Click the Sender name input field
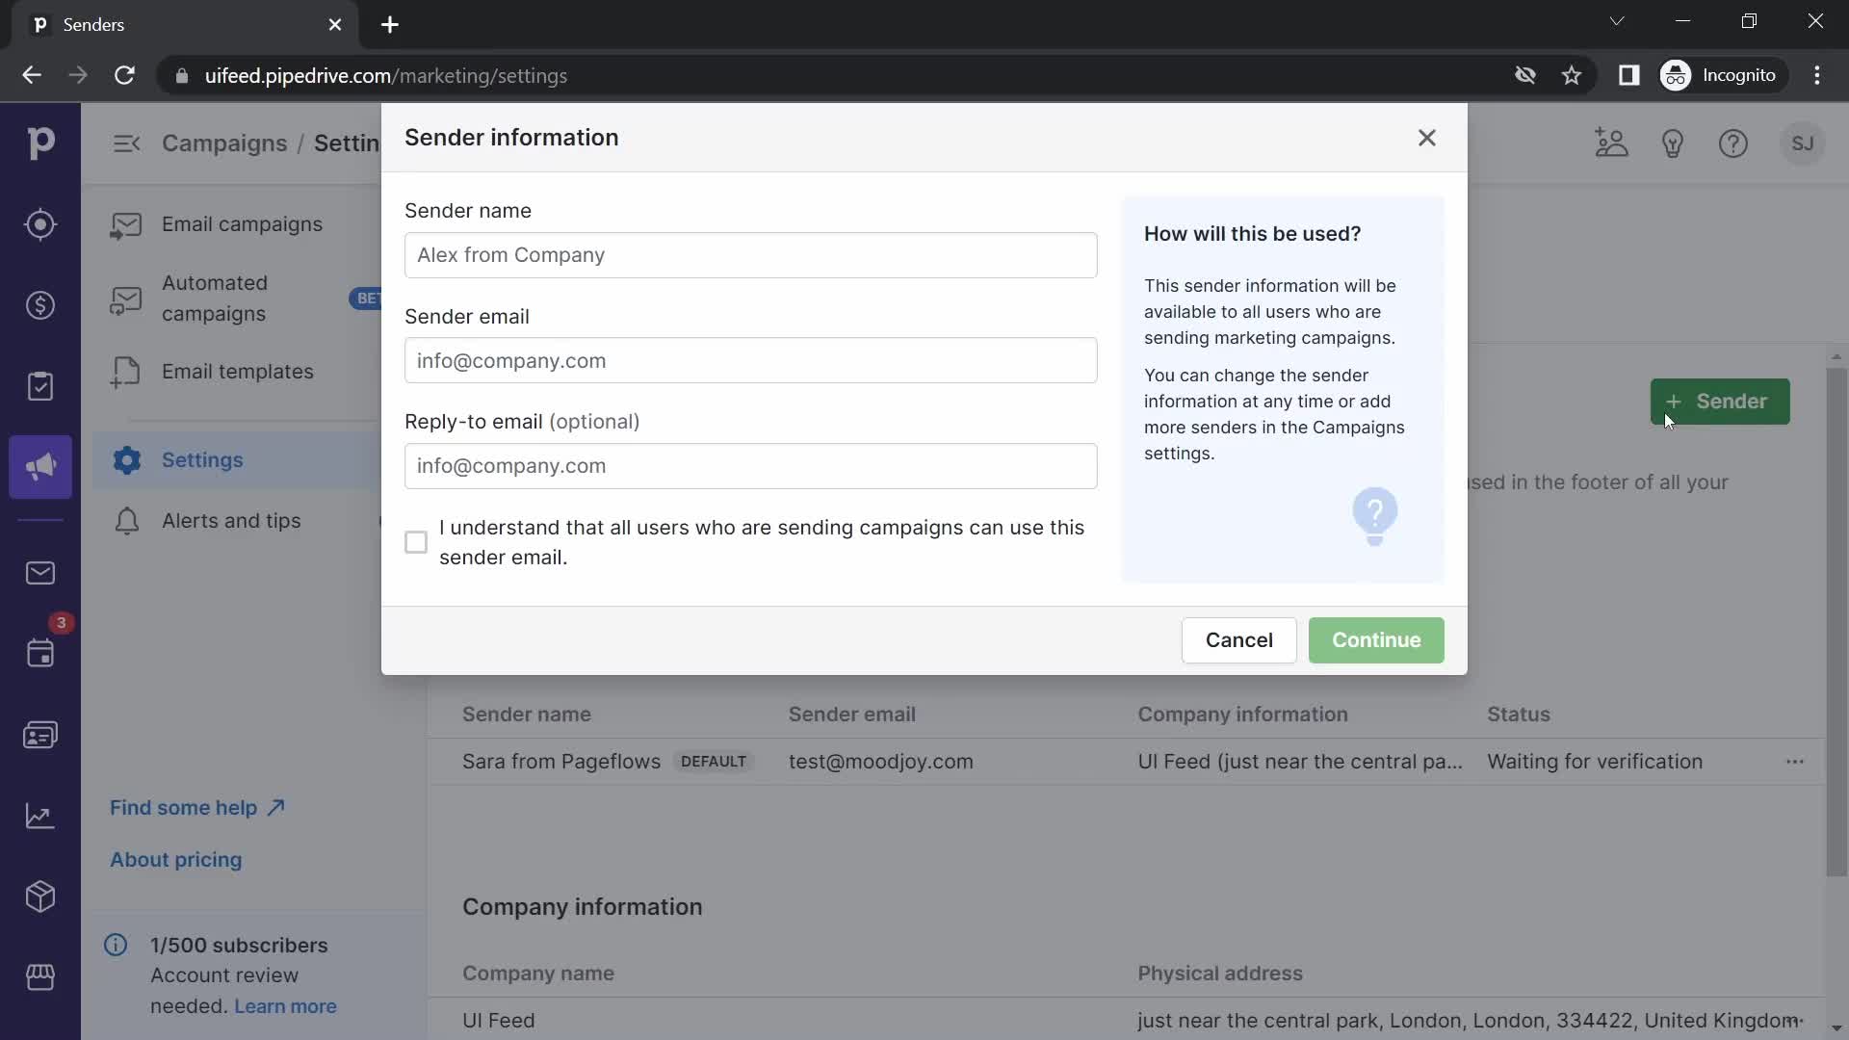Screen dimensions: 1849x1040 (x=750, y=255)
